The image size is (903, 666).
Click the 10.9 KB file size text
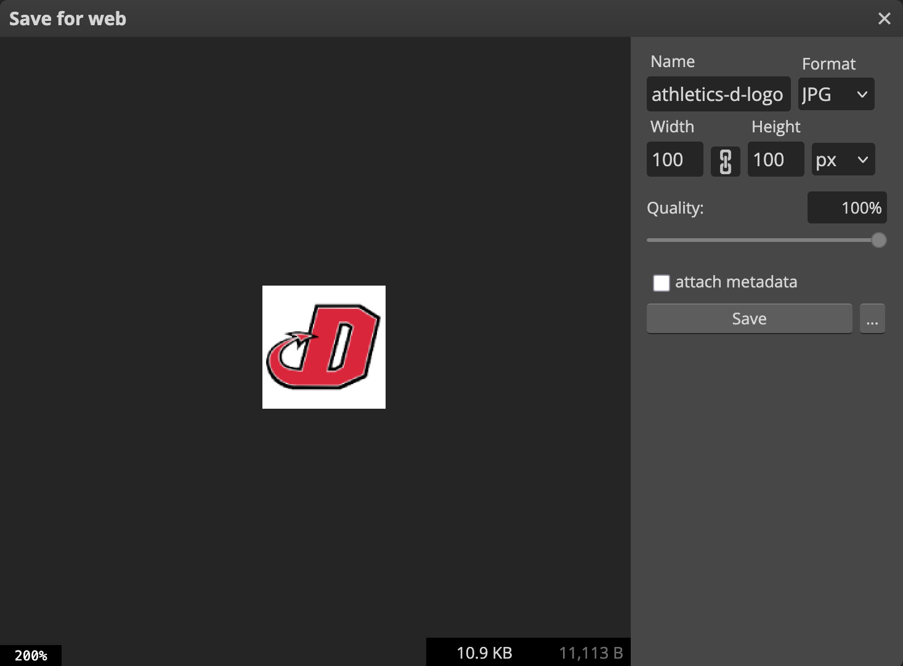tap(484, 652)
